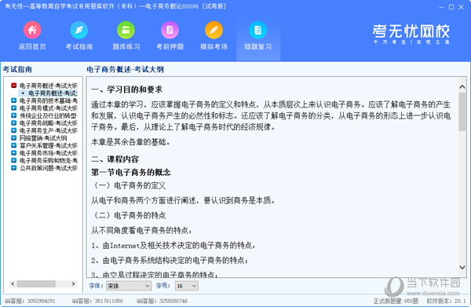Screen dimensions: 471x307
Task: Expand the 电子商务战略-考试大纲 node
Action: pyautogui.click(x=13, y=123)
